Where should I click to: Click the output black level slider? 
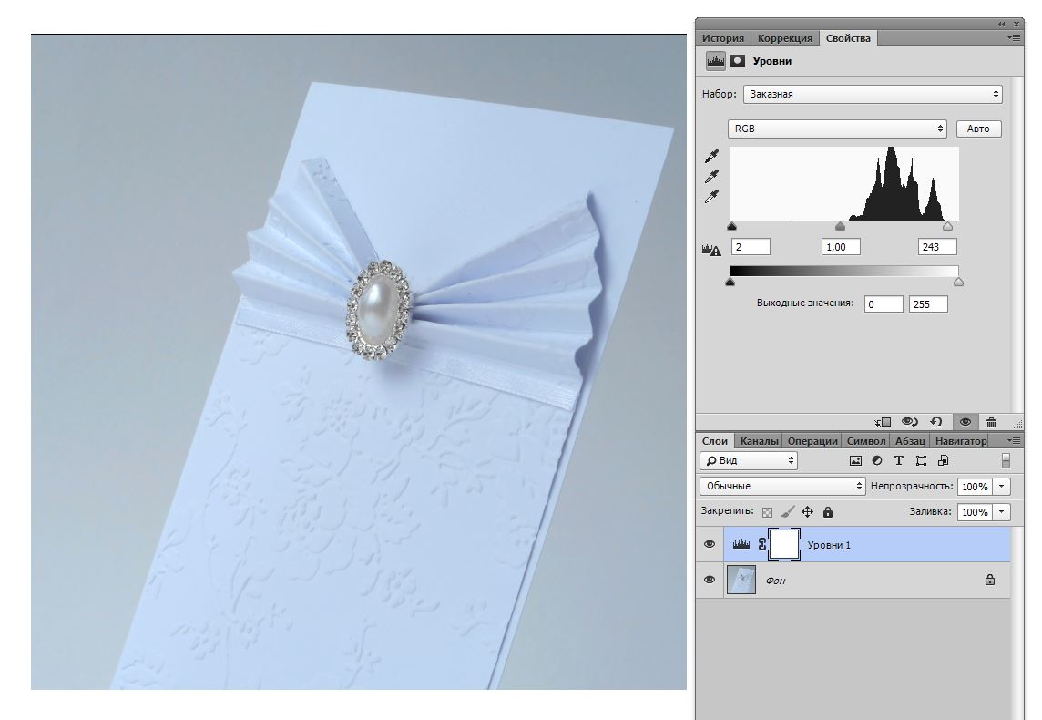coord(730,282)
